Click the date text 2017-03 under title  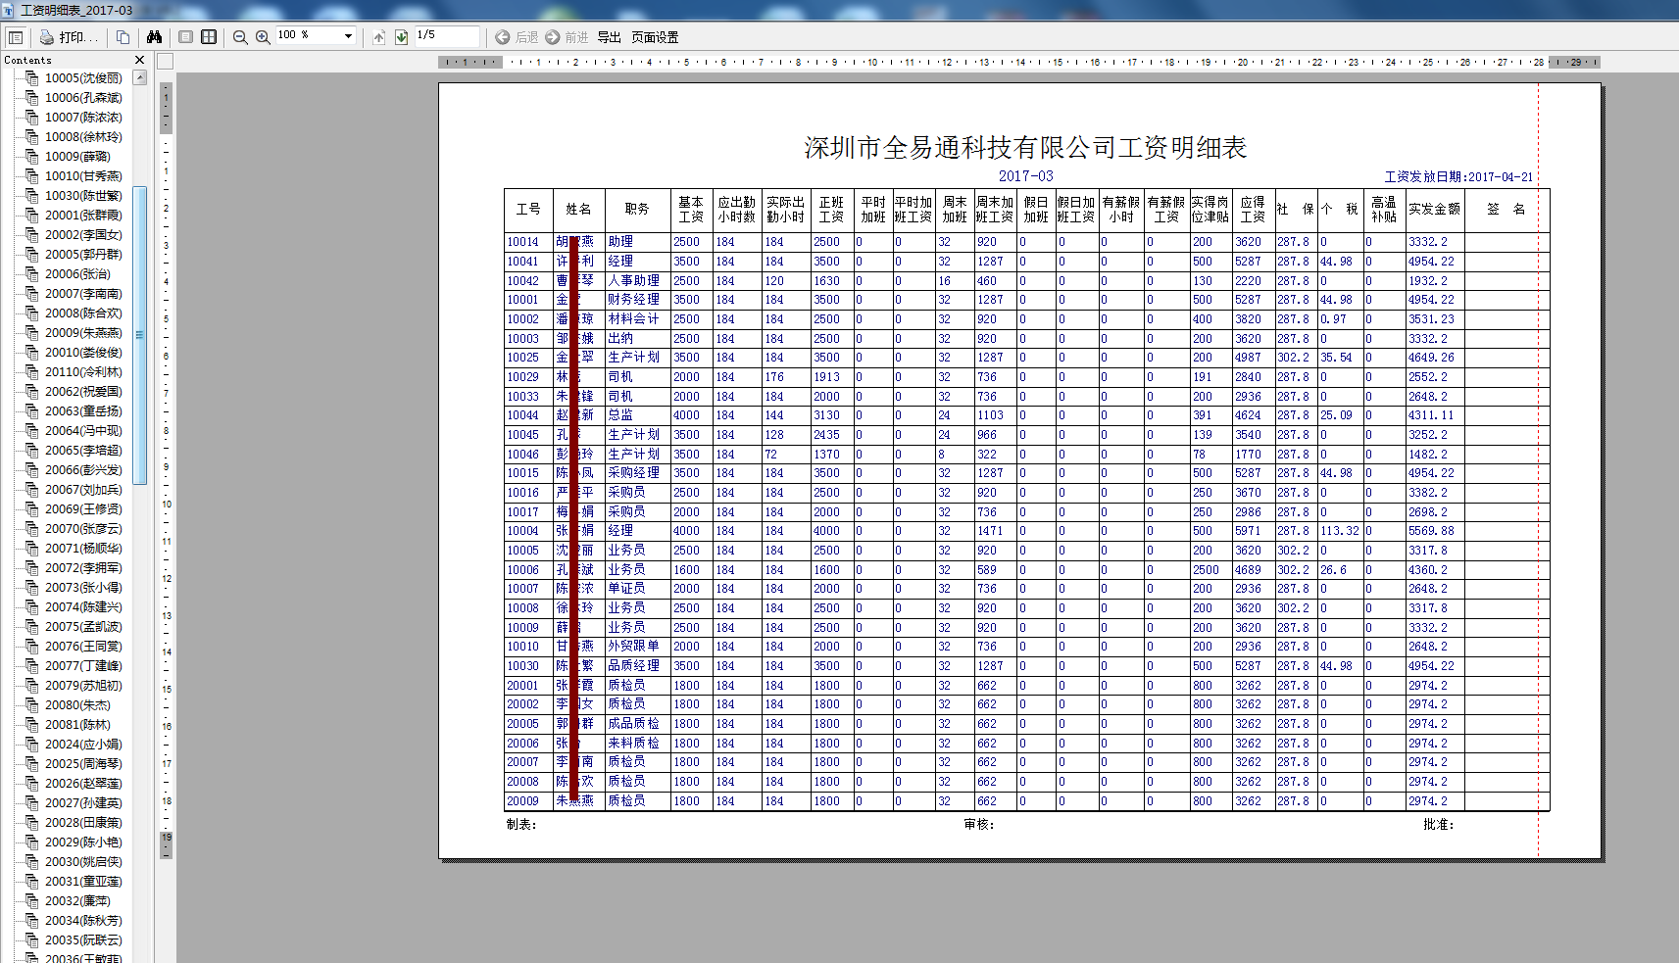click(x=1025, y=176)
